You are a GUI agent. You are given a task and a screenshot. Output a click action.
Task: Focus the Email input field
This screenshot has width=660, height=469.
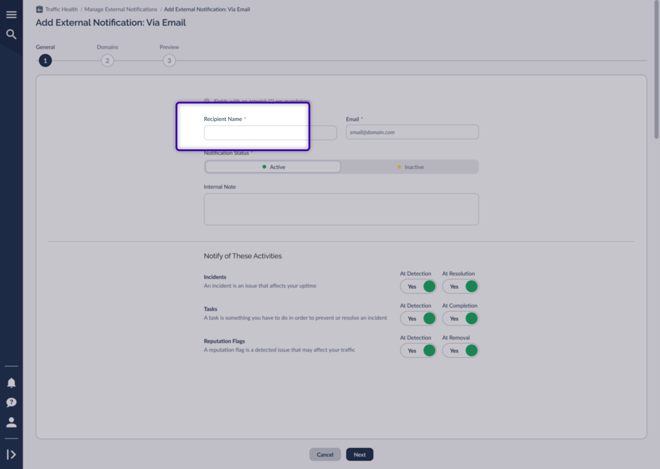pos(413,132)
